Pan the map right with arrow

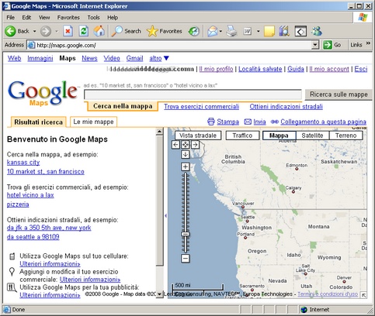click(x=195, y=145)
